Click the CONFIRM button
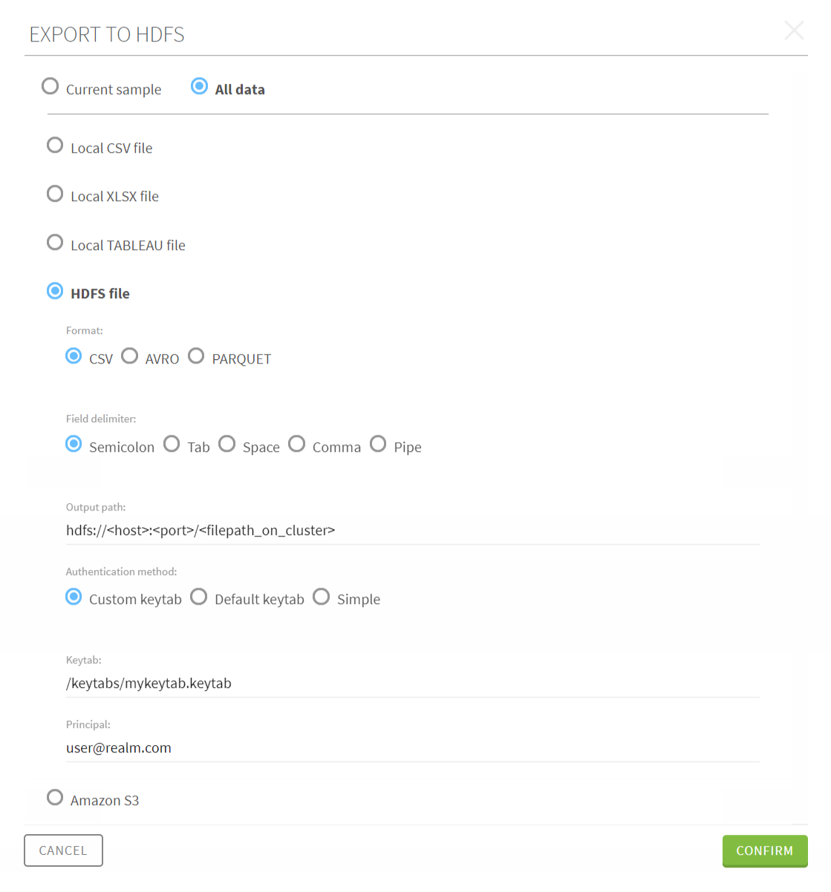 pos(764,850)
